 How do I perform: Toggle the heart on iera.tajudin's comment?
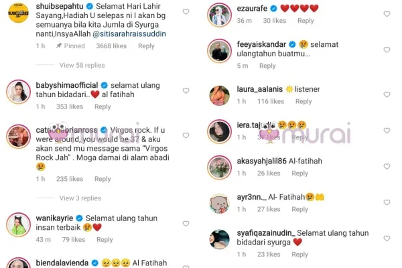point(387,131)
